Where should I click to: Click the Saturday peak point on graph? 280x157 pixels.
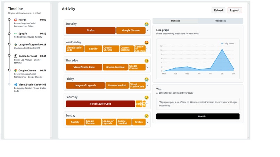point(222,49)
